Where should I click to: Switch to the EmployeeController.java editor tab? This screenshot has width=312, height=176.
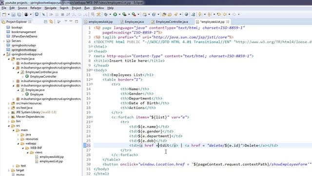click(x=170, y=22)
